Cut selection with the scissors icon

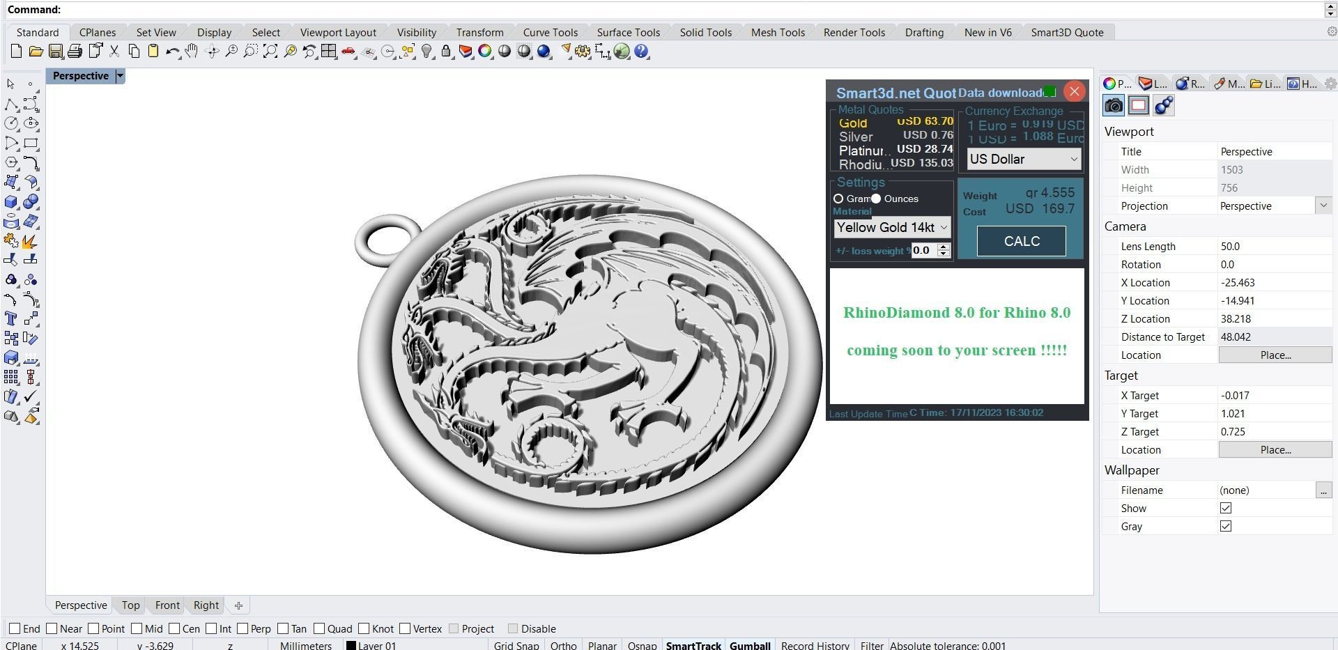click(114, 52)
